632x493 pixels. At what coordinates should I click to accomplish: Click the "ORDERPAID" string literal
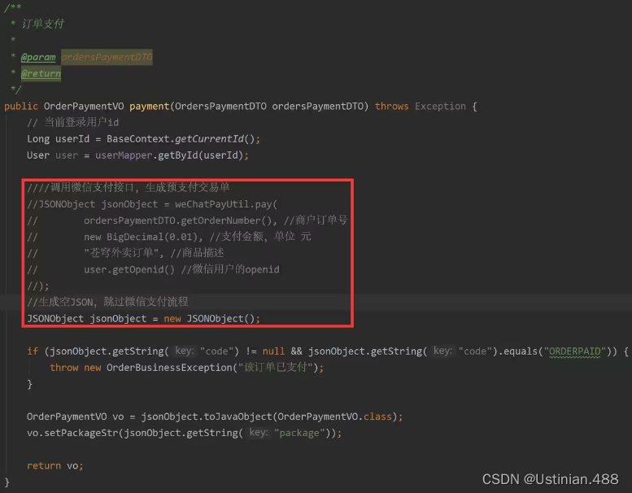coord(575,351)
